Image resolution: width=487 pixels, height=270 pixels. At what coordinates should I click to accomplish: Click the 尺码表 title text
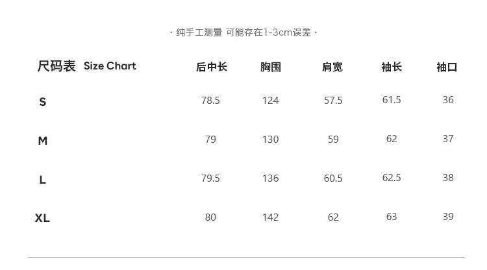[56, 66]
